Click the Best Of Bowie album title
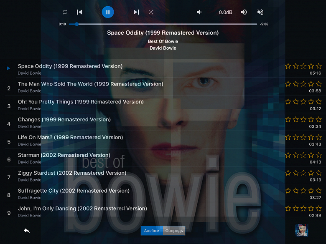 [x=163, y=41]
